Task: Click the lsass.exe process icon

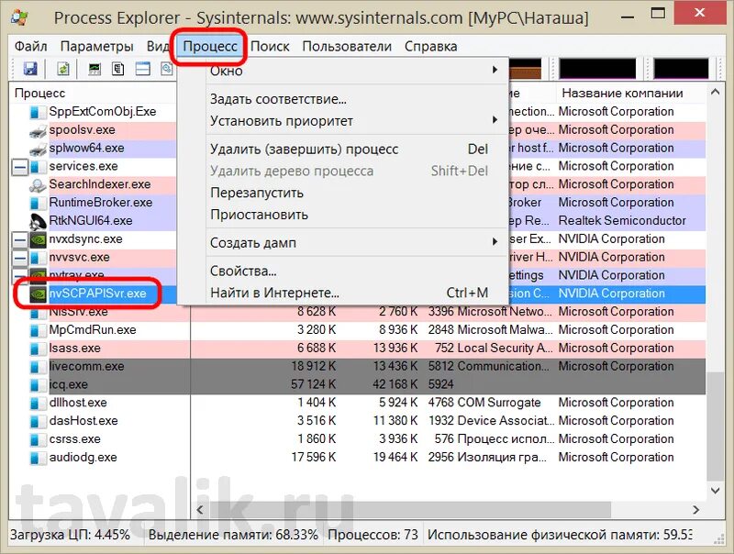Action: [x=36, y=349]
